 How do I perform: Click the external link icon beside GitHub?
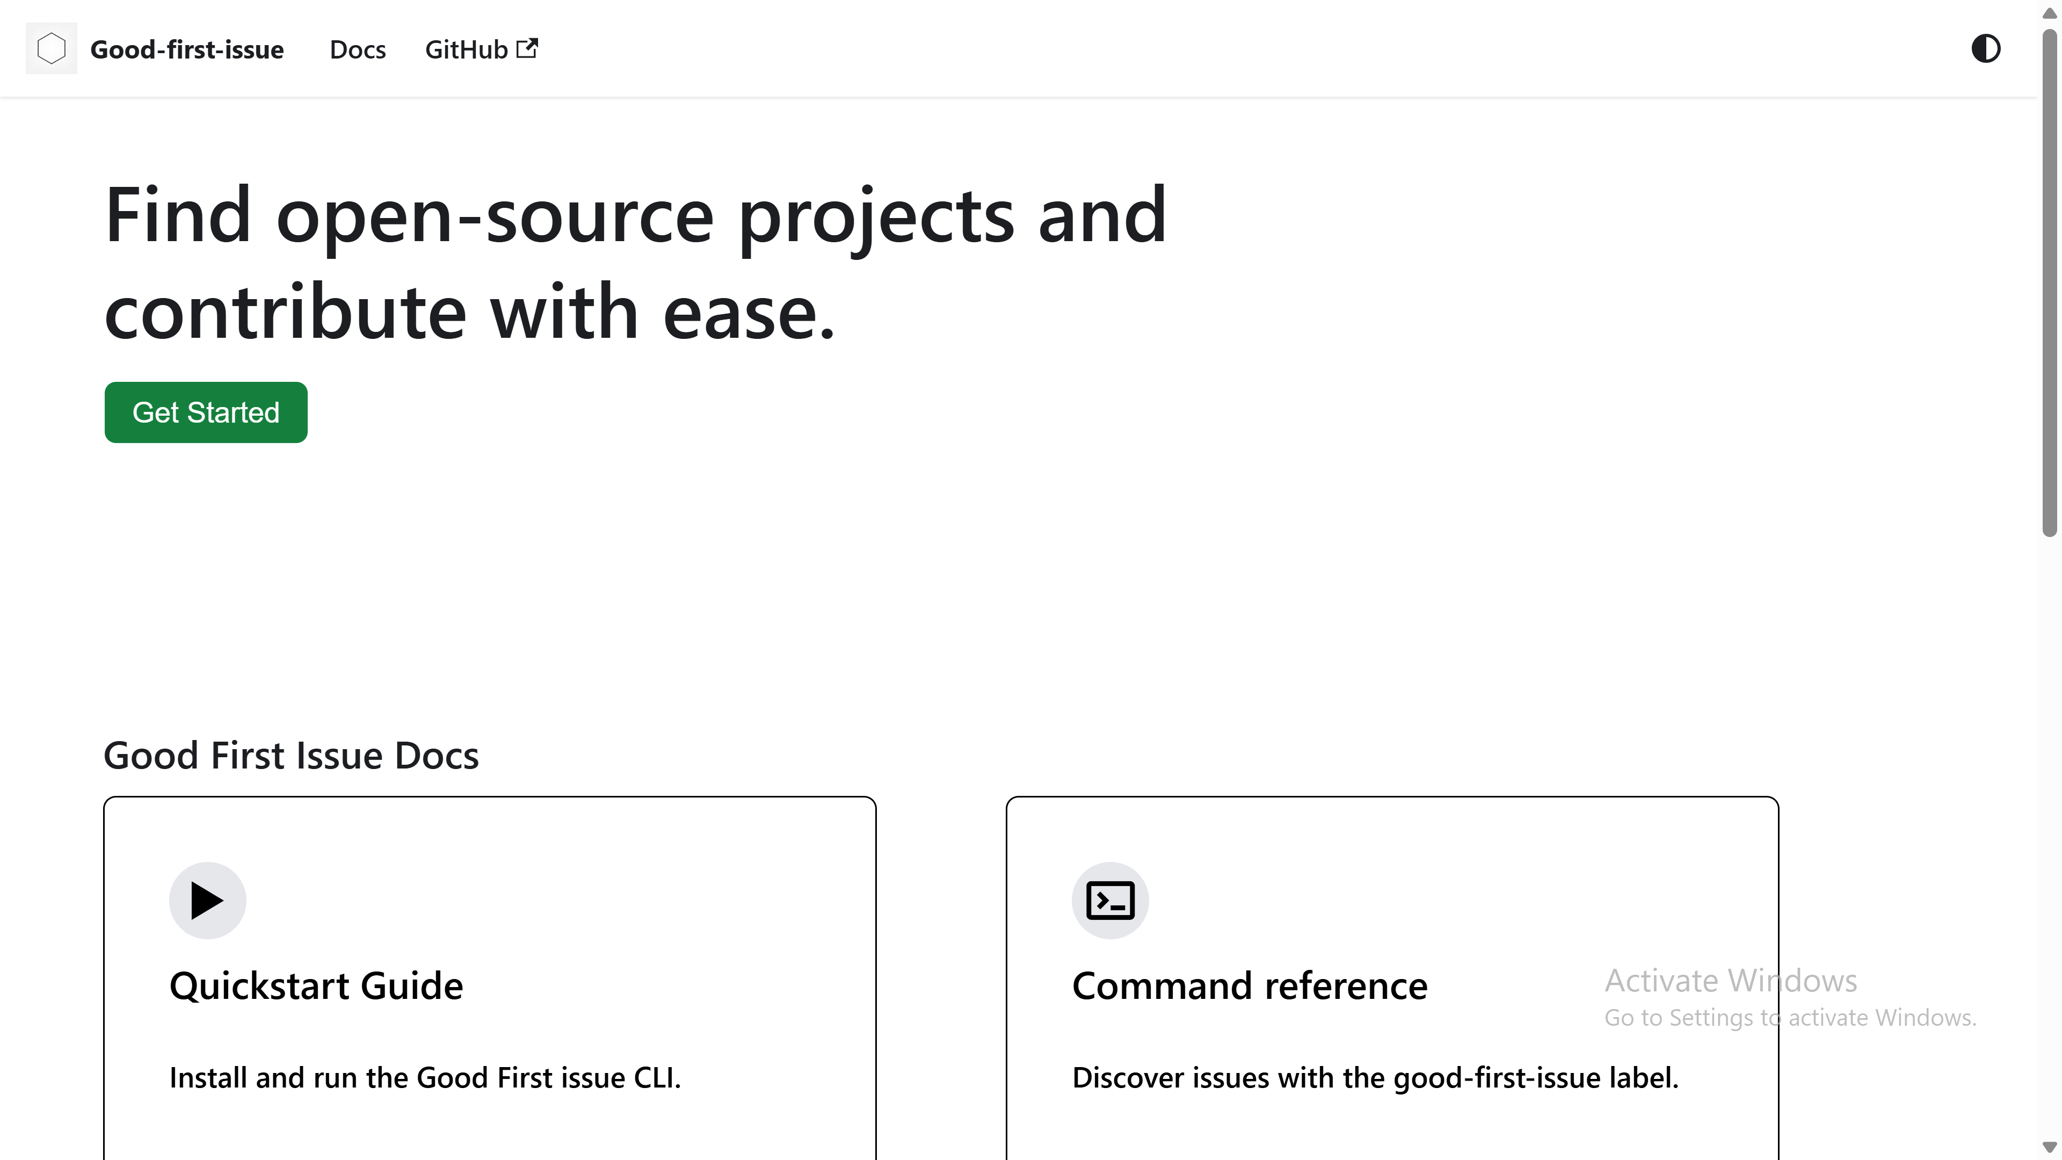[x=527, y=48]
